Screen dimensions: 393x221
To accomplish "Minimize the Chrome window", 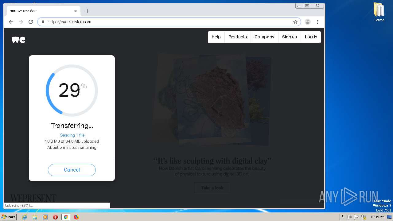I will [299, 6].
